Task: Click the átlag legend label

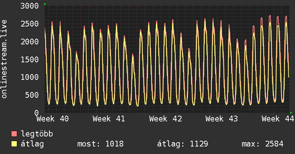Action: [x=32, y=144]
